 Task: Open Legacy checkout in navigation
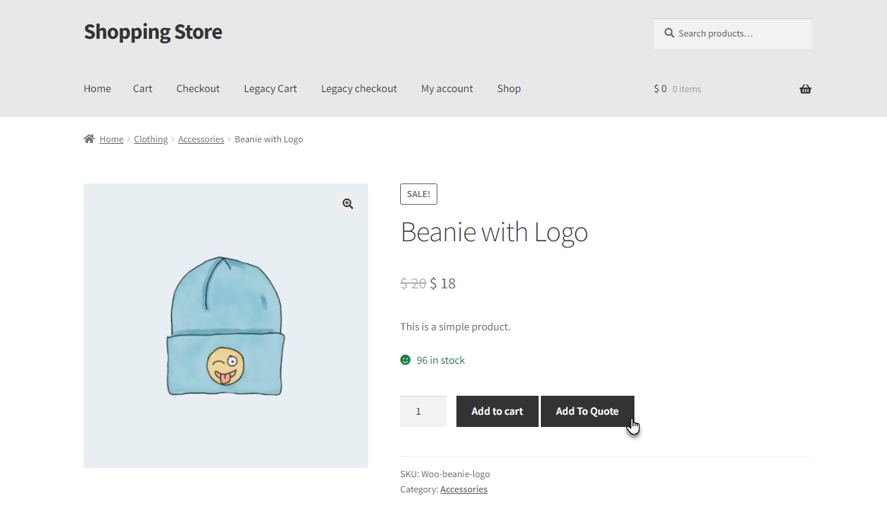click(x=358, y=89)
